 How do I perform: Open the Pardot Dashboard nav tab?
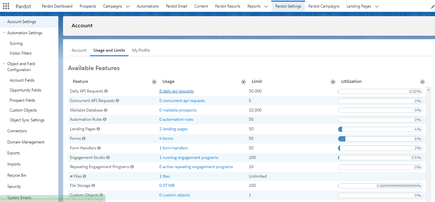[x=57, y=6]
